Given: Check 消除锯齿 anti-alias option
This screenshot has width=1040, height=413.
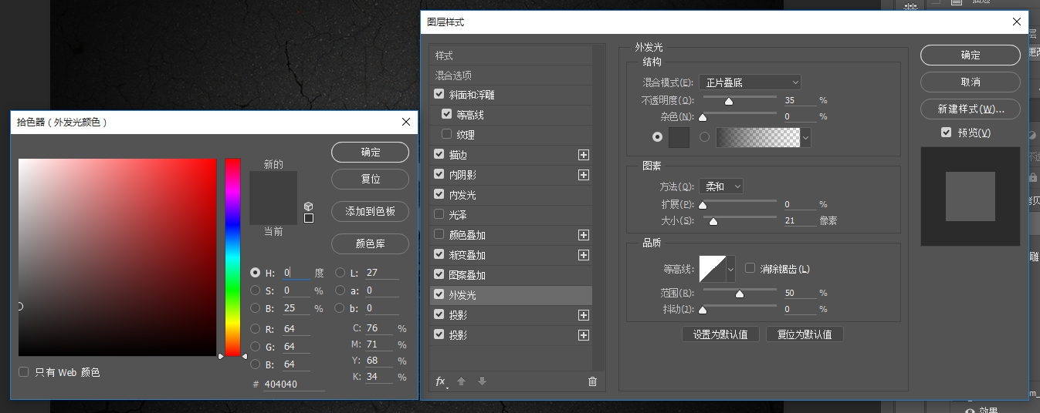Looking at the screenshot, I should (x=750, y=268).
